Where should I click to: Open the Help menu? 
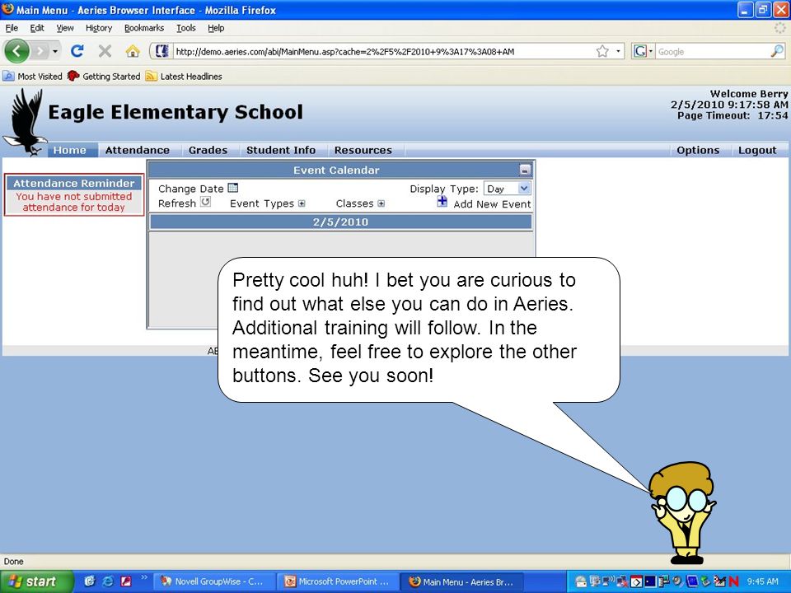point(216,28)
